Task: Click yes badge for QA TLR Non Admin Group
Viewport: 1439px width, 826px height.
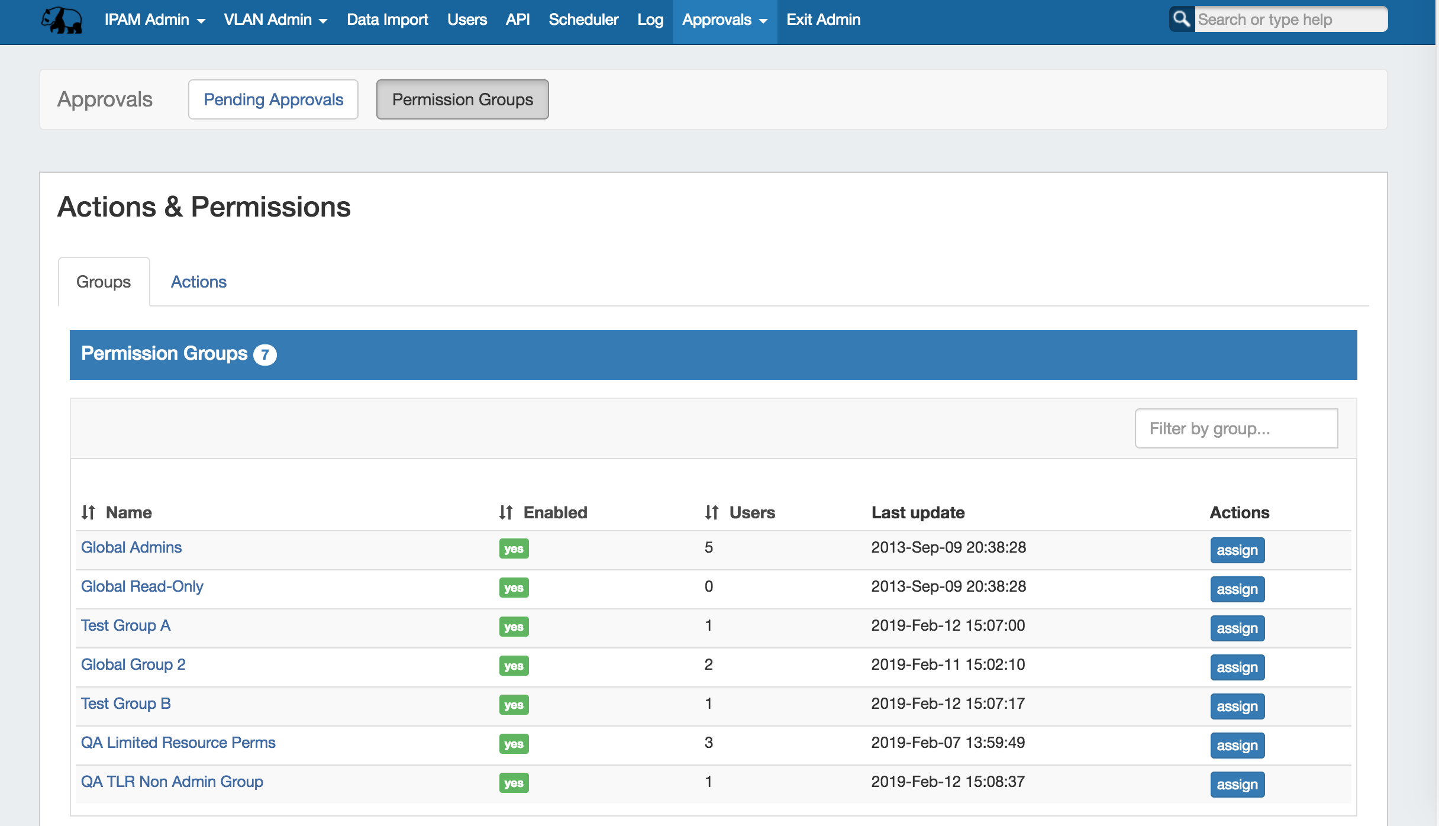Action: click(514, 783)
